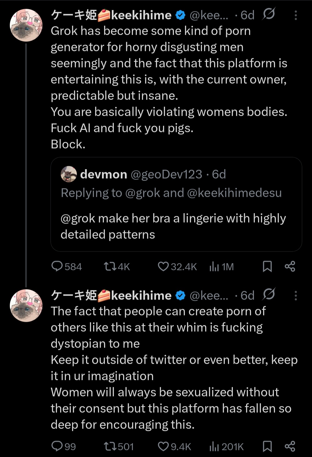Open devmon's avatar in quoted tweet
312x457 pixels.
click(69, 174)
